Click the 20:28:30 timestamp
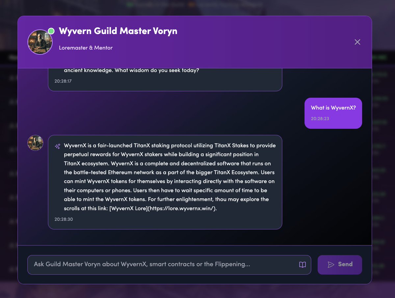The height and width of the screenshot is (298, 395). (x=64, y=219)
